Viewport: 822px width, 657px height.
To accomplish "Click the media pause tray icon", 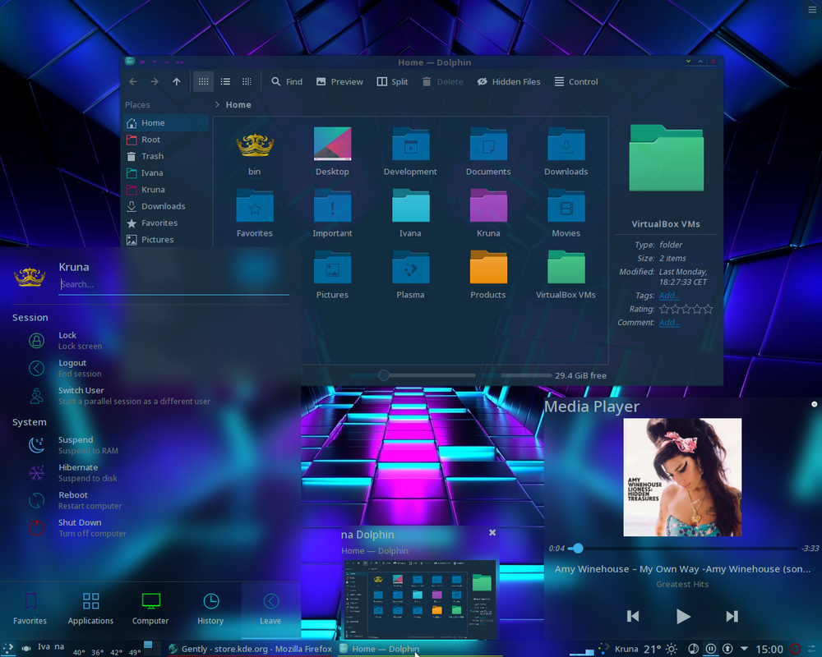I will [710, 649].
